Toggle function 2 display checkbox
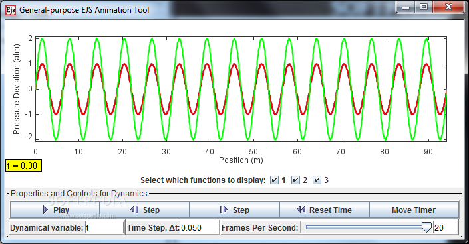Viewport: 469px width, 244px height. point(295,180)
